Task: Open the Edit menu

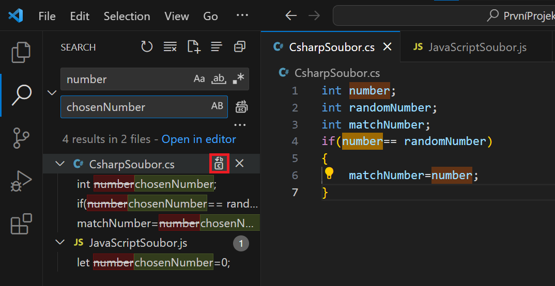Action: [x=80, y=16]
